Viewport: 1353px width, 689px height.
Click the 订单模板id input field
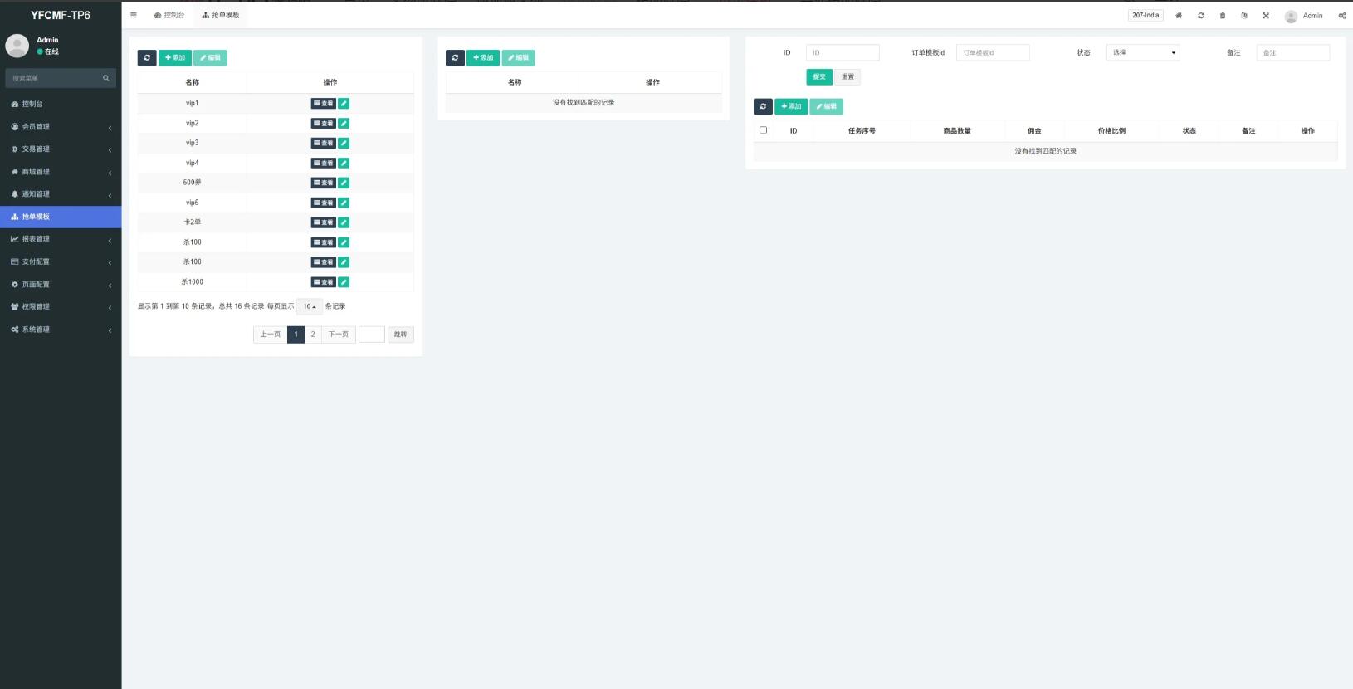click(x=993, y=52)
